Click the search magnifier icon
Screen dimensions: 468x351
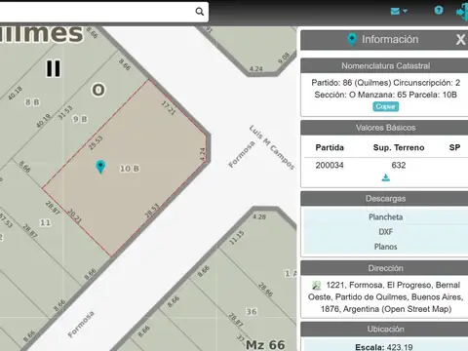click(x=200, y=12)
